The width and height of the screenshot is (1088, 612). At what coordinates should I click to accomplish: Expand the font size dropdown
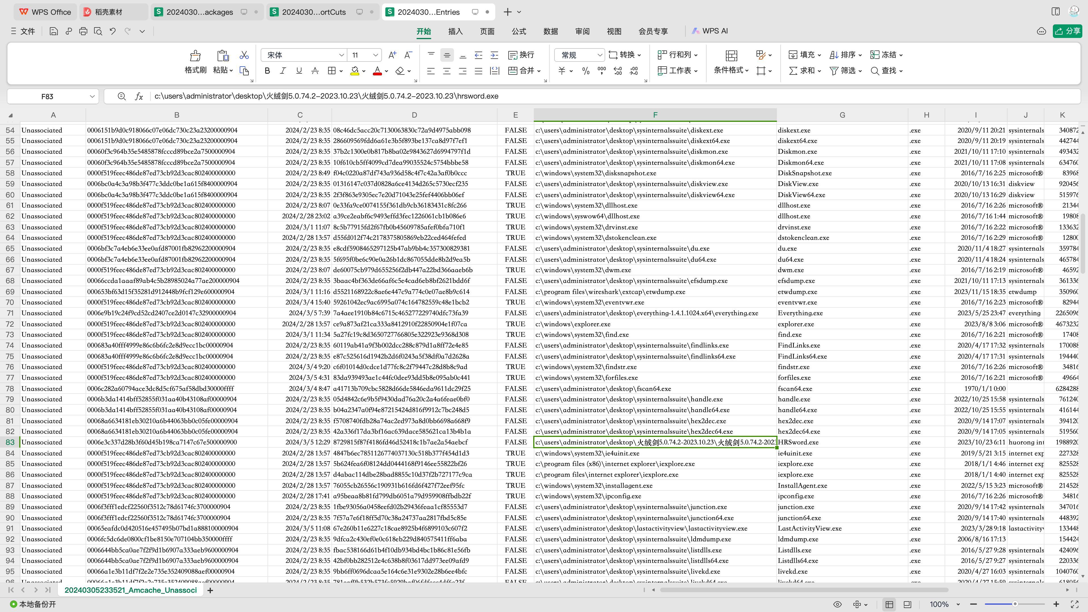375,55
